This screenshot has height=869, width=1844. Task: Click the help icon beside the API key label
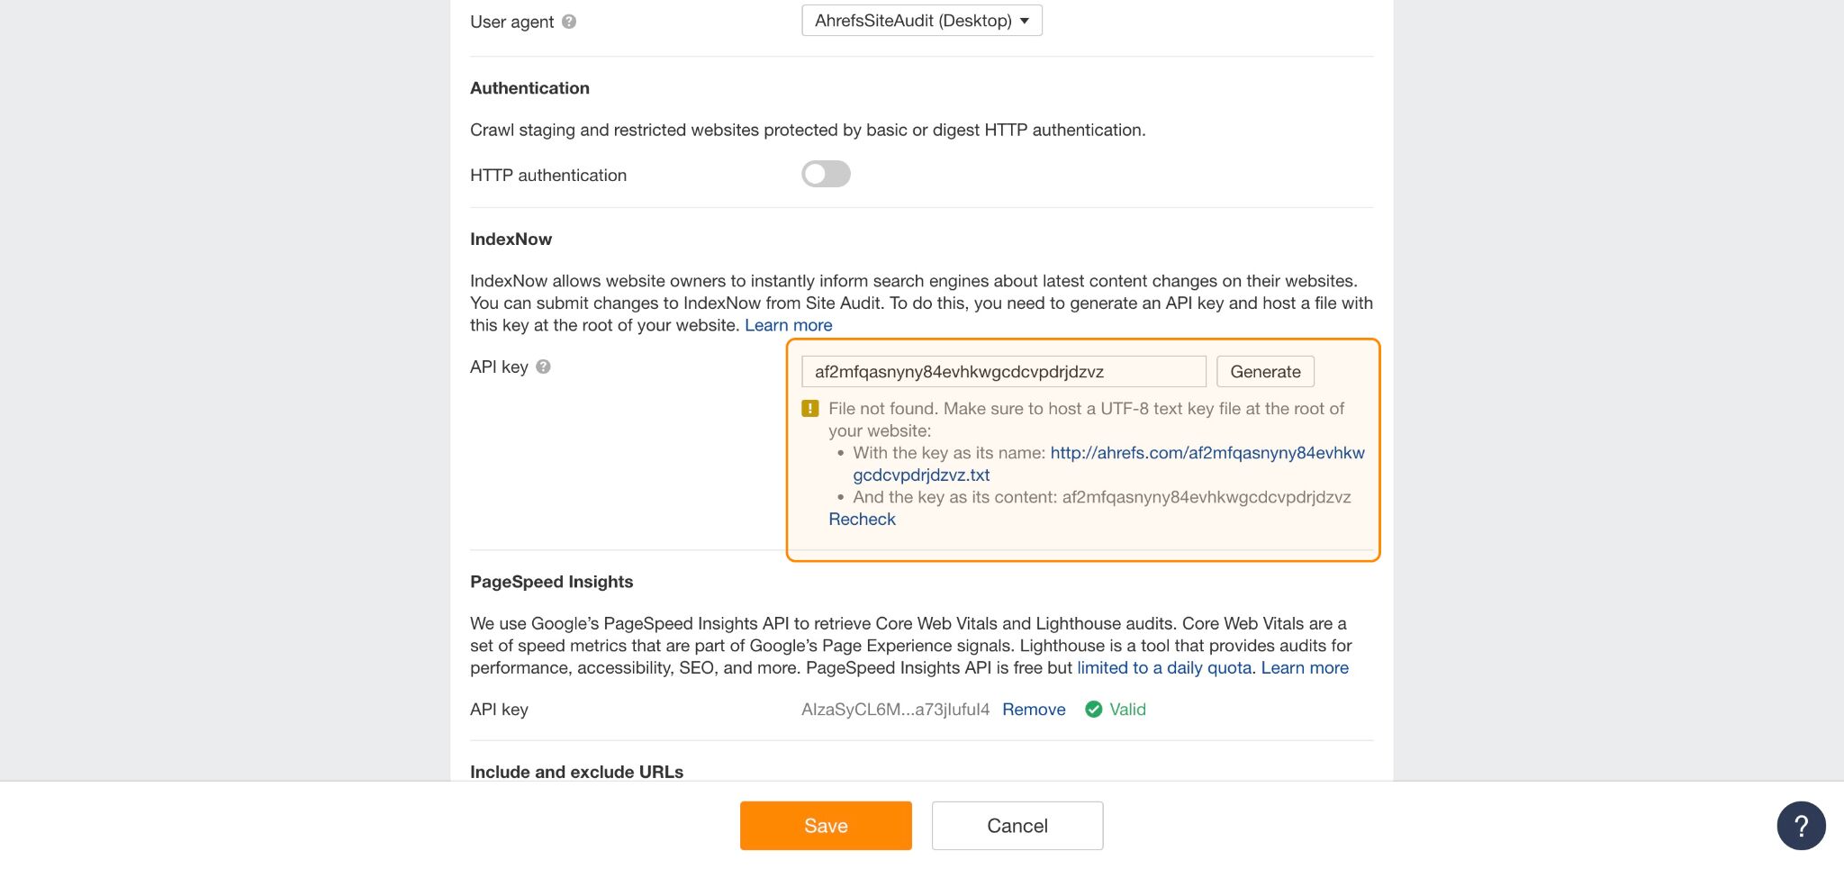click(x=541, y=366)
